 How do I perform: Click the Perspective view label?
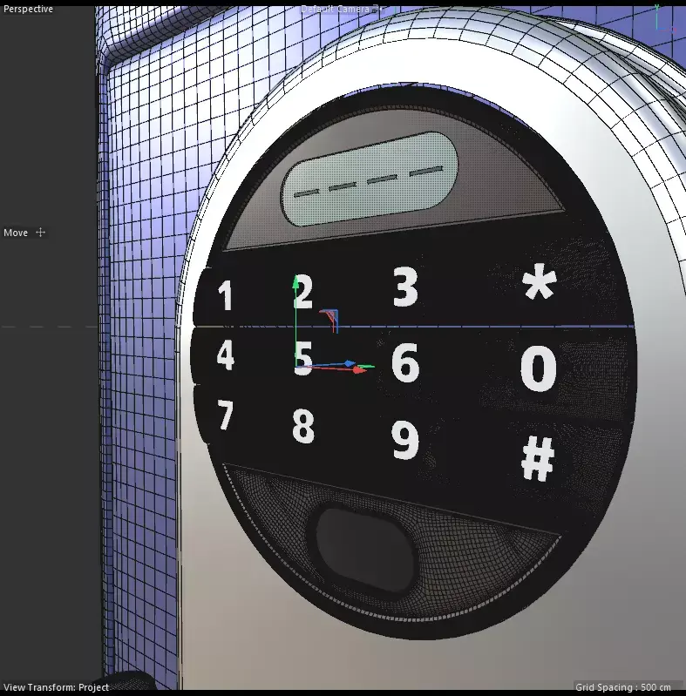click(28, 9)
